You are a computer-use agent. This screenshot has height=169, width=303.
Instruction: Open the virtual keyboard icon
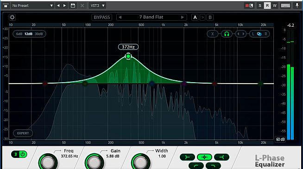tap(285, 6)
